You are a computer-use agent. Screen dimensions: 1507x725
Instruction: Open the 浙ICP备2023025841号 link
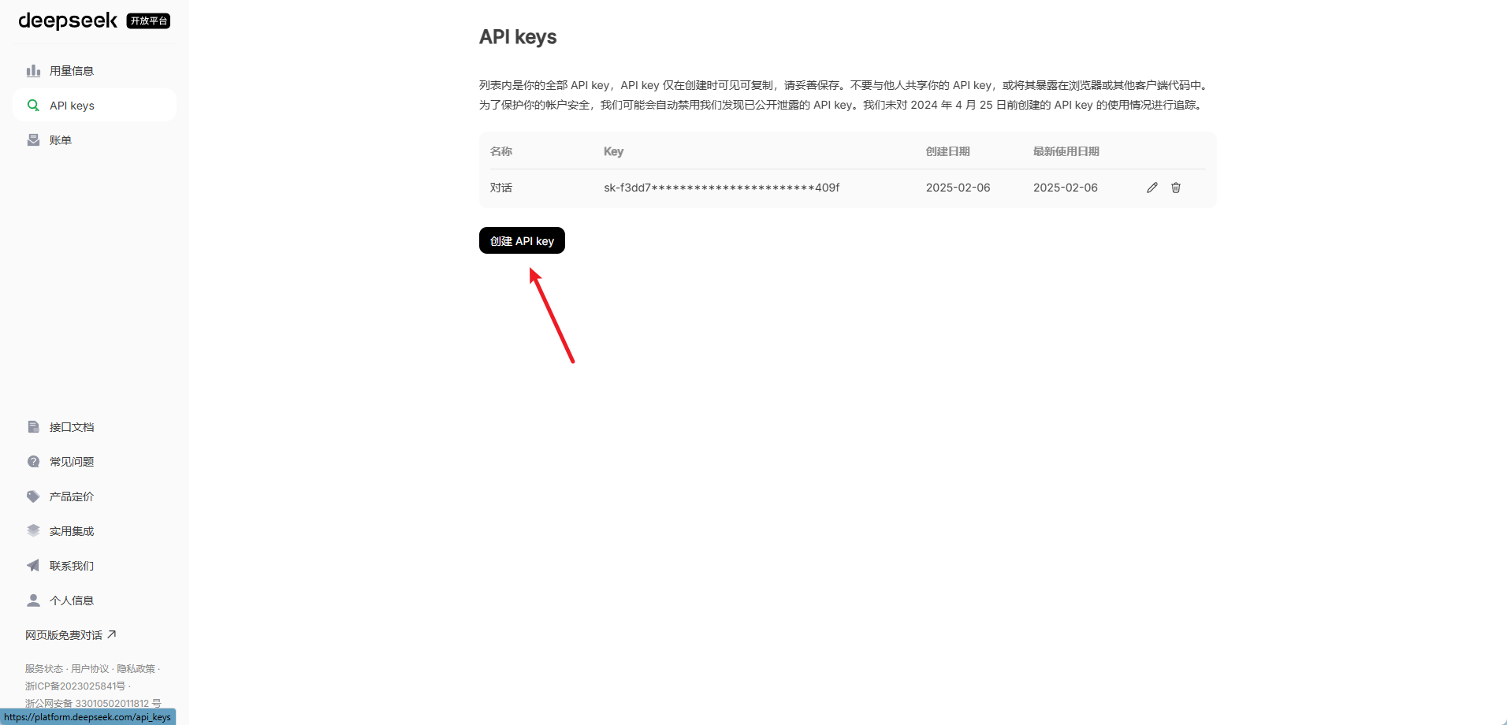(75, 686)
